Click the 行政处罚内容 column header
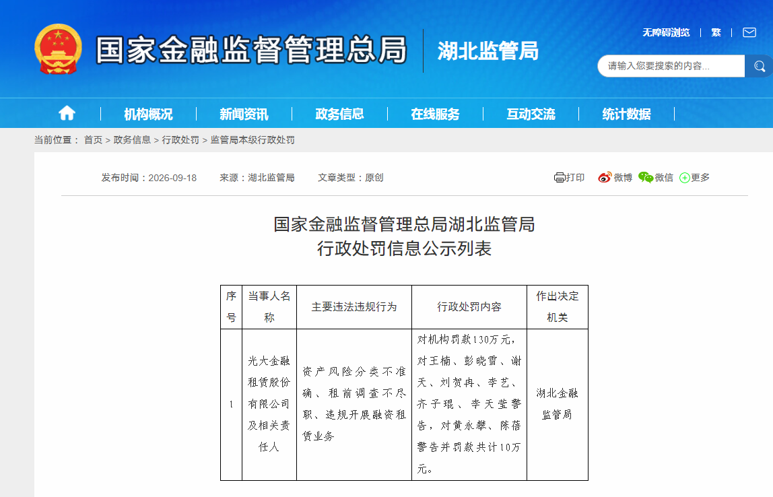This screenshot has height=497, width=773. [x=469, y=306]
